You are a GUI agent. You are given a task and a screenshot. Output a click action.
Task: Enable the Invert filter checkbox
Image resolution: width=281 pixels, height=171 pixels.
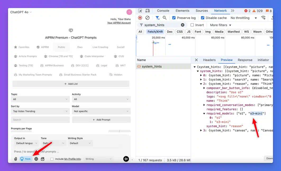click(x=192, y=25)
